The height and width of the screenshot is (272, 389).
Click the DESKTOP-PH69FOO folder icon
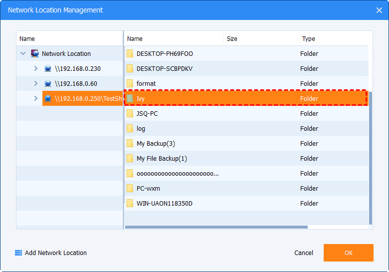(x=130, y=53)
